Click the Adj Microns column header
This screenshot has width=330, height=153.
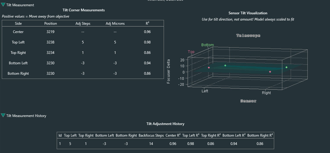(x=115, y=24)
